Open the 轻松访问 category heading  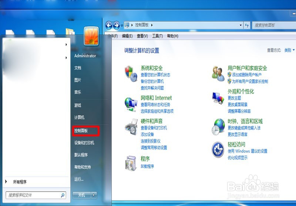pyautogui.click(x=236, y=144)
